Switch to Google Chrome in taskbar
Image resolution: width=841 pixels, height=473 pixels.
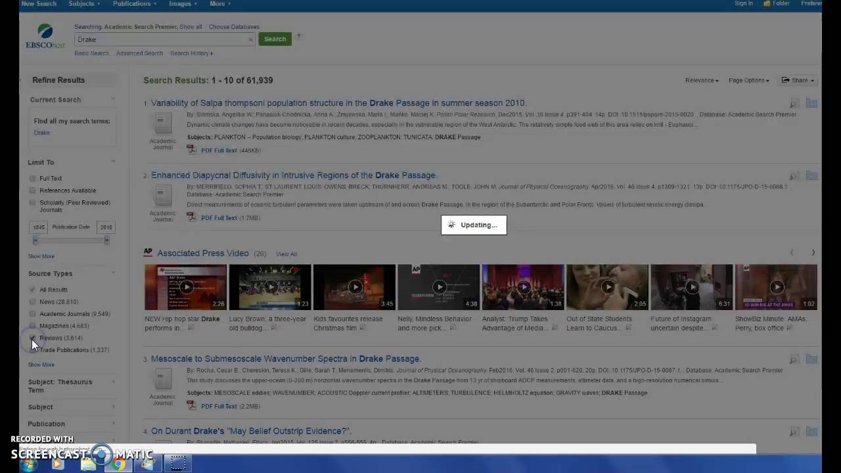(x=118, y=464)
